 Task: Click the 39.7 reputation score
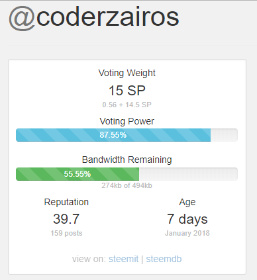66,219
